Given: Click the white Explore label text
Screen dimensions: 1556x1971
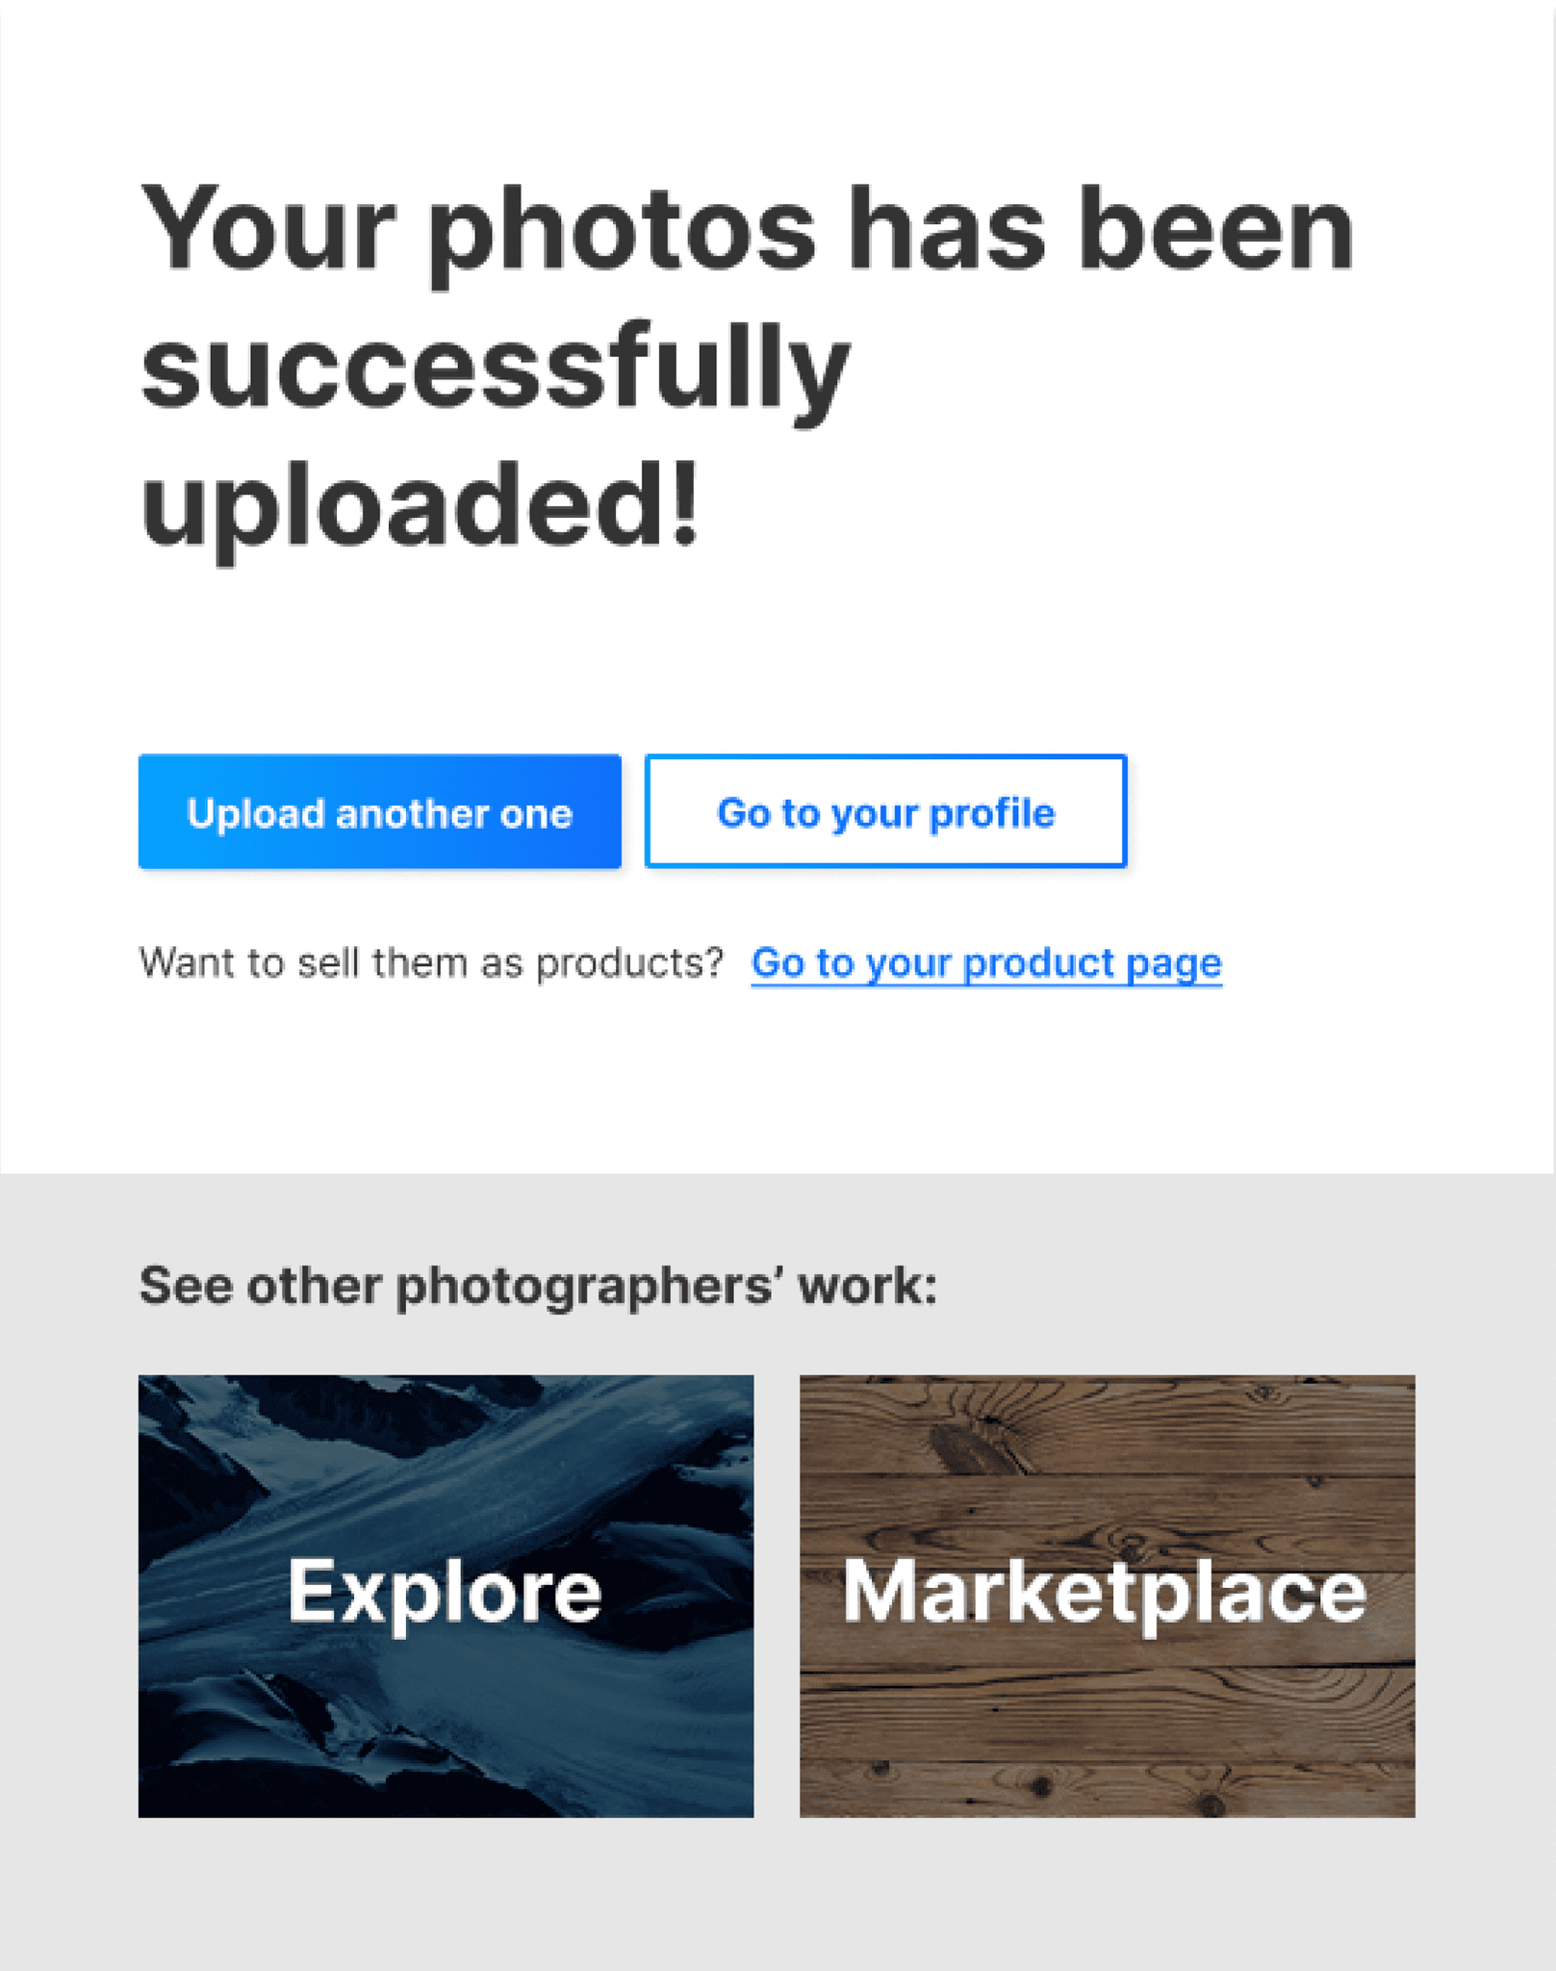Looking at the screenshot, I should click(x=445, y=1594).
